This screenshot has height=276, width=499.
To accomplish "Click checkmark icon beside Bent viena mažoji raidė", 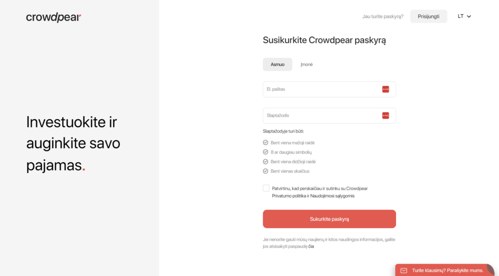I will pyautogui.click(x=266, y=142).
